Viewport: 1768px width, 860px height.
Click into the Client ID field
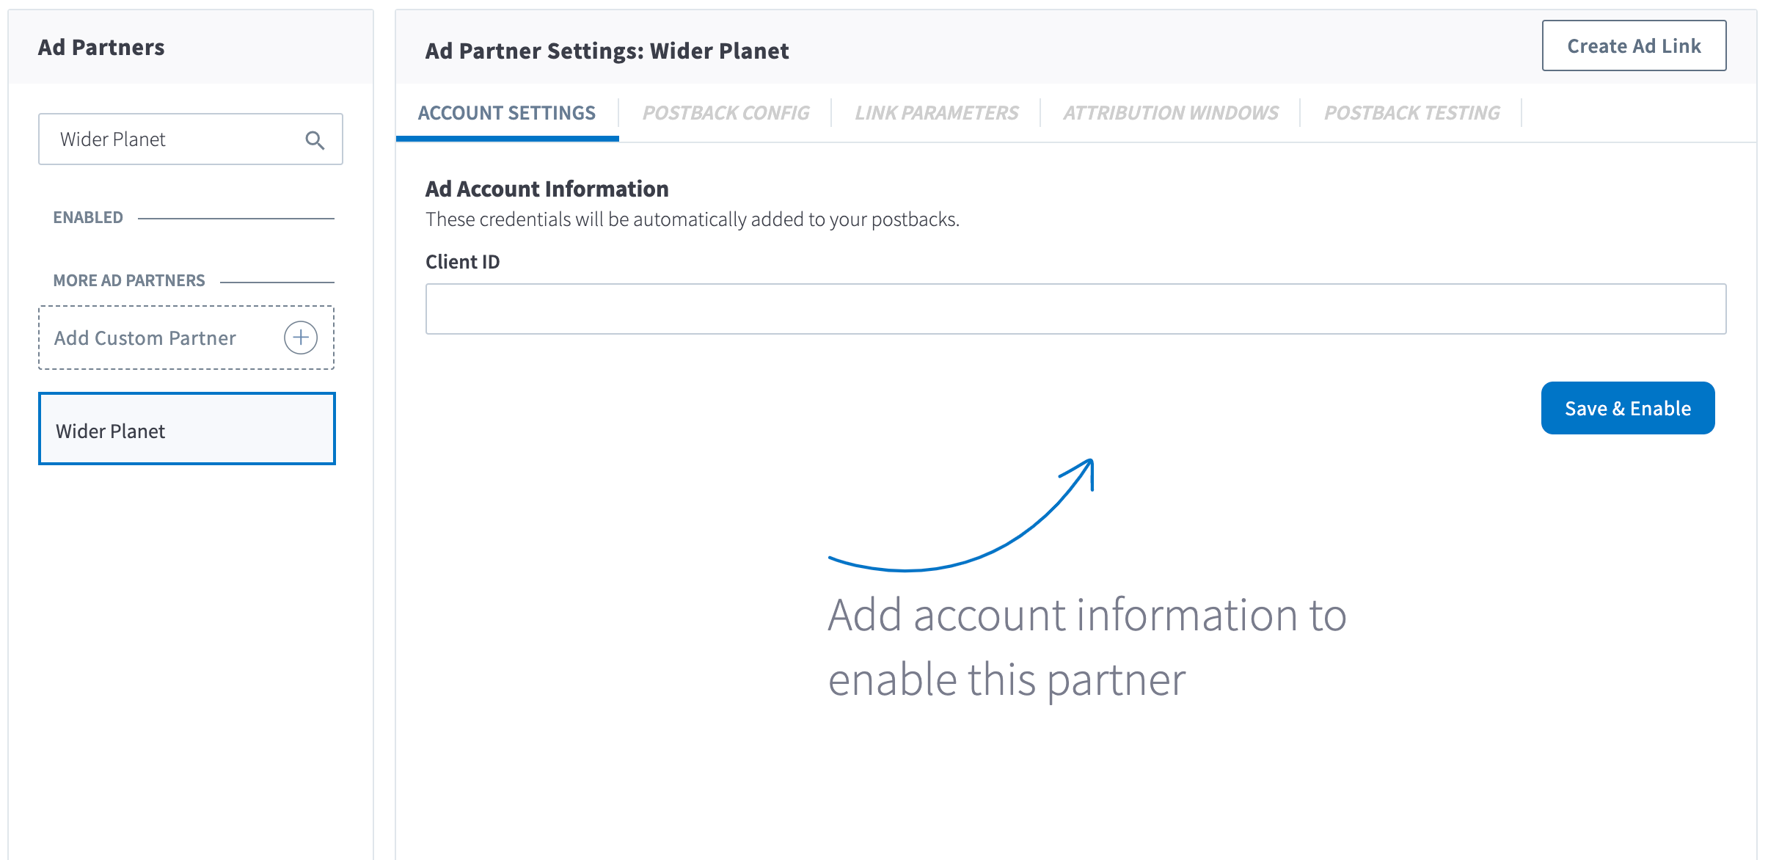tap(1075, 309)
